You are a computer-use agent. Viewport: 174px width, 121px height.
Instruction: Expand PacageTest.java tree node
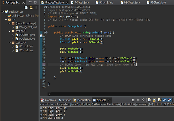pos(13,27)
